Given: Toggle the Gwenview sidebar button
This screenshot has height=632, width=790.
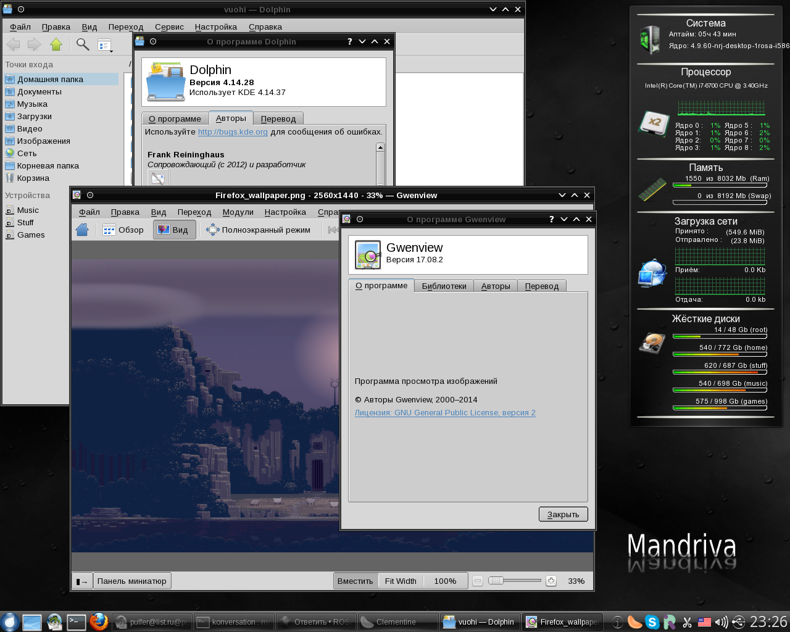Looking at the screenshot, I should (x=82, y=581).
